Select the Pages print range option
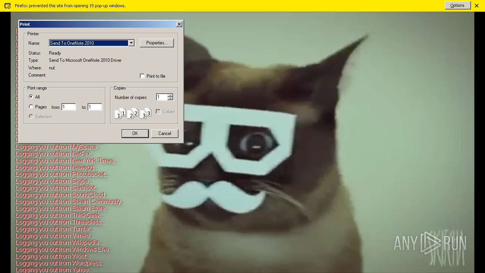This screenshot has height=273, width=485. [x=31, y=107]
